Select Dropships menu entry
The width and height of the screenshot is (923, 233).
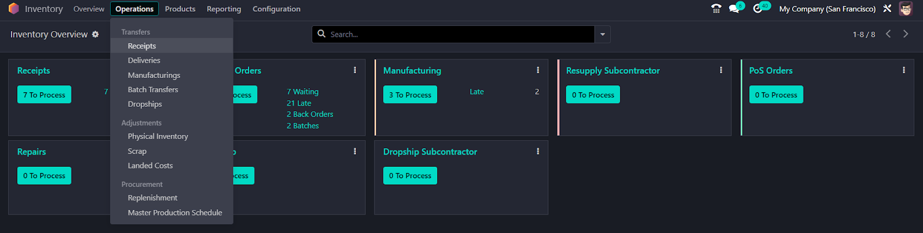pos(172,104)
